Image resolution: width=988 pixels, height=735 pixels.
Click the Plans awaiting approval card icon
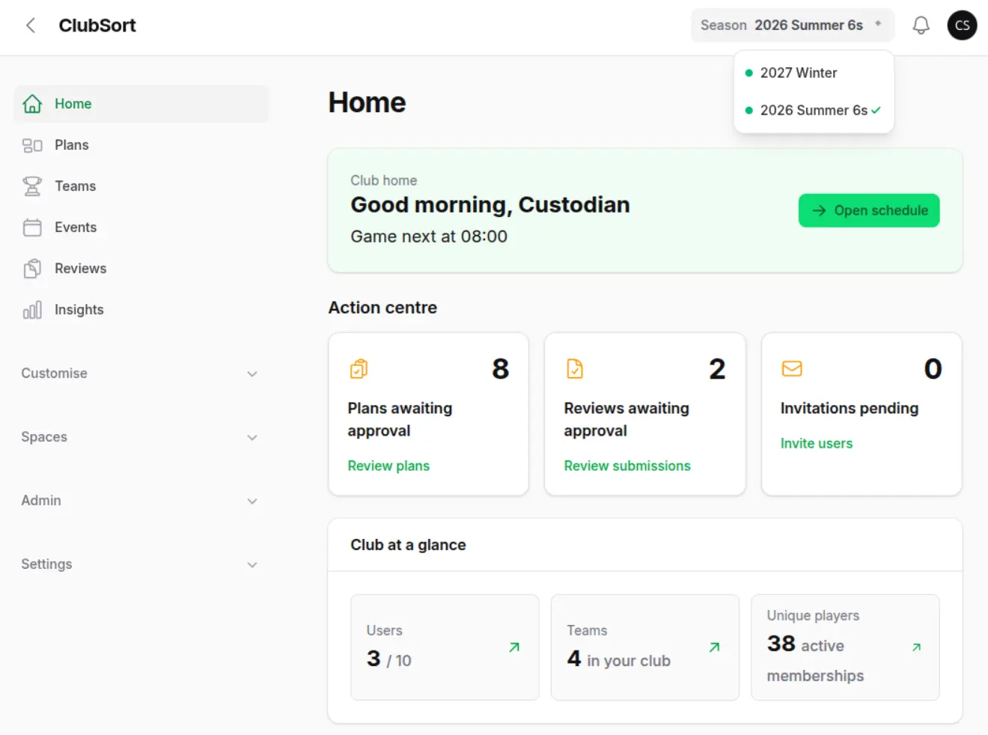click(x=359, y=369)
